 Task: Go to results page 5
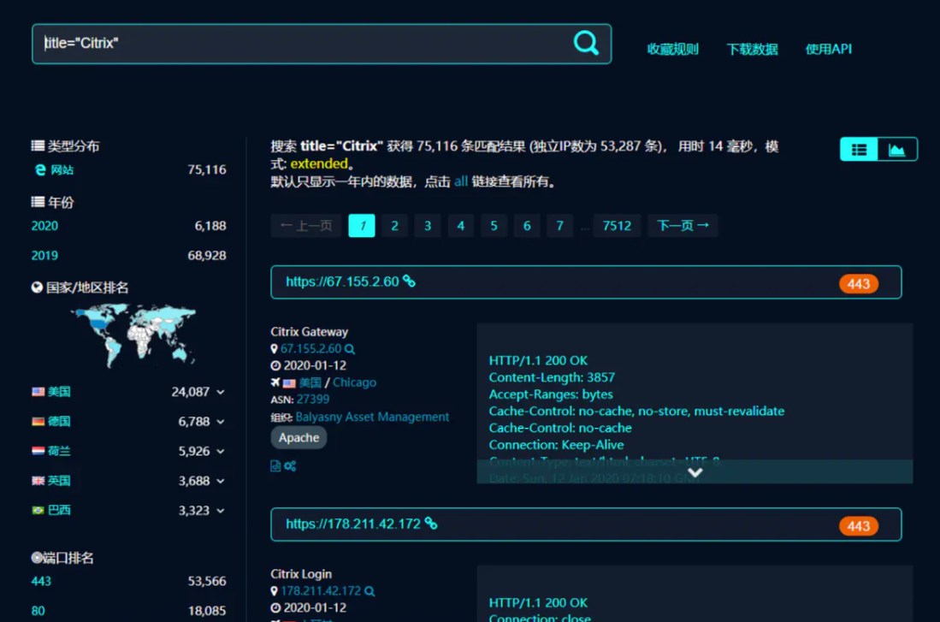(x=494, y=226)
